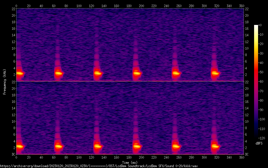This screenshot has width=268, height=168.
Task: Click the divider line between the two channels
Action: (130, 82)
